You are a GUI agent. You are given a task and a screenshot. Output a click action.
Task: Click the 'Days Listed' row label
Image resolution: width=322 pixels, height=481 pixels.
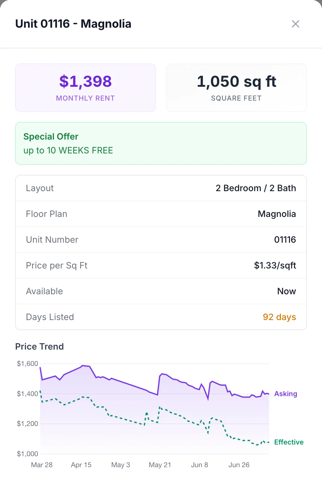(x=50, y=317)
